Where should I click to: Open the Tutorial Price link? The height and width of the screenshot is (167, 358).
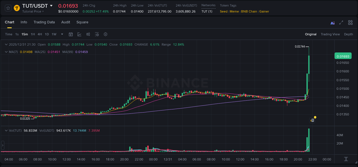click(32, 11)
